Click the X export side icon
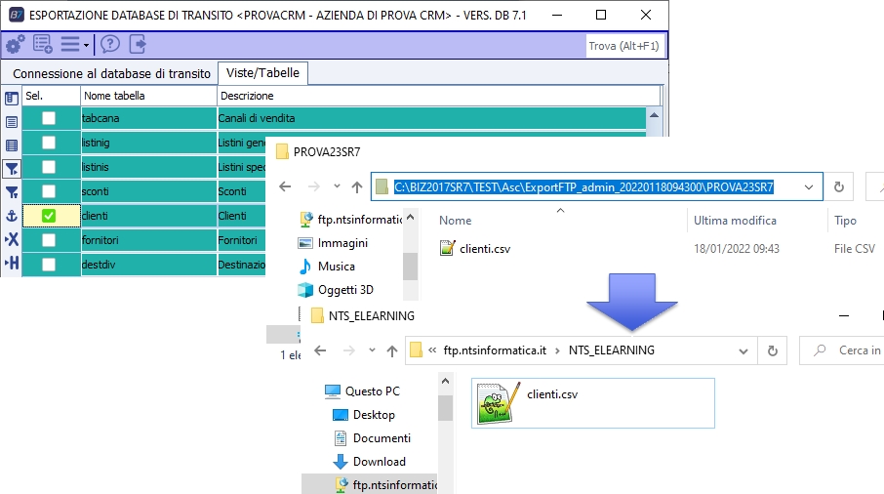This screenshot has height=494, width=884. click(12, 239)
